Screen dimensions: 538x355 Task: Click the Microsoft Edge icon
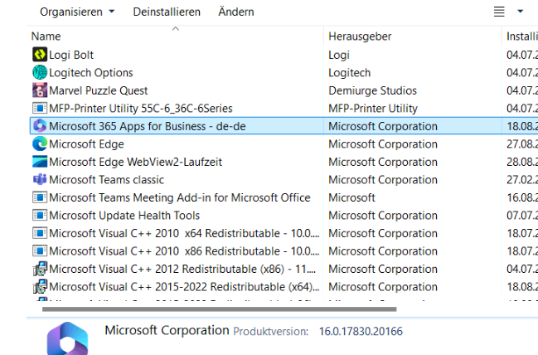[x=39, y=144]
